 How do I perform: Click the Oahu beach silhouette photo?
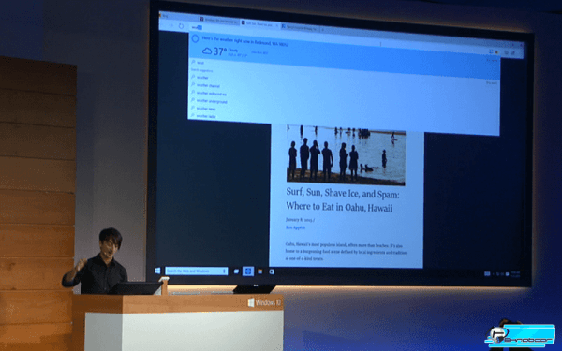click(x=346, y=155)
